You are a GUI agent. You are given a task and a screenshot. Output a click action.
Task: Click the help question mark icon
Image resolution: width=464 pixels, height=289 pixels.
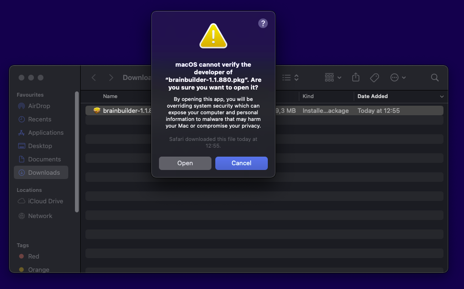pos(263,23)
